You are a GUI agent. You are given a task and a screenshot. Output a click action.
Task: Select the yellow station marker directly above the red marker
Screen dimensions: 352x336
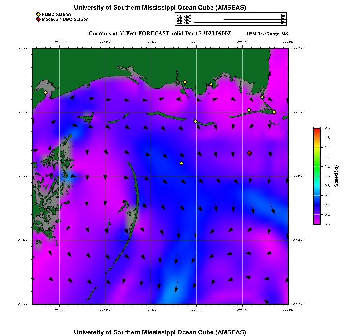(x=249, y=110)
